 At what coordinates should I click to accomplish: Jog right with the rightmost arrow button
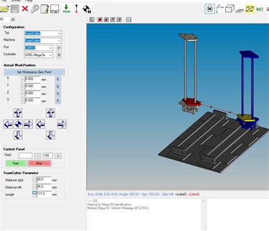[62, 124]
